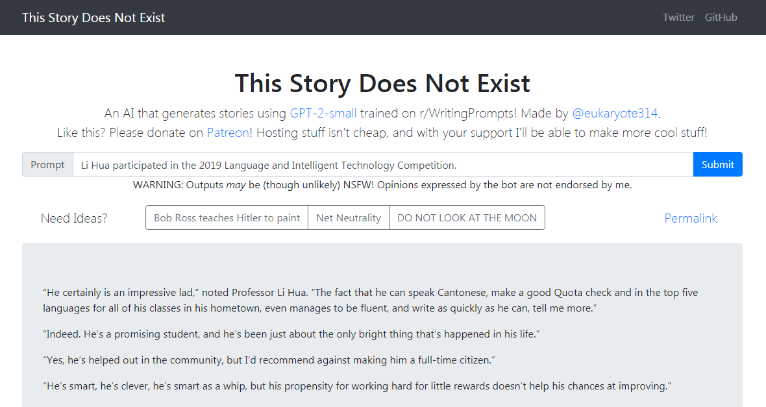
Task: Follow the GPT-2-small hyperlink
Action: (x=323, y=114)
